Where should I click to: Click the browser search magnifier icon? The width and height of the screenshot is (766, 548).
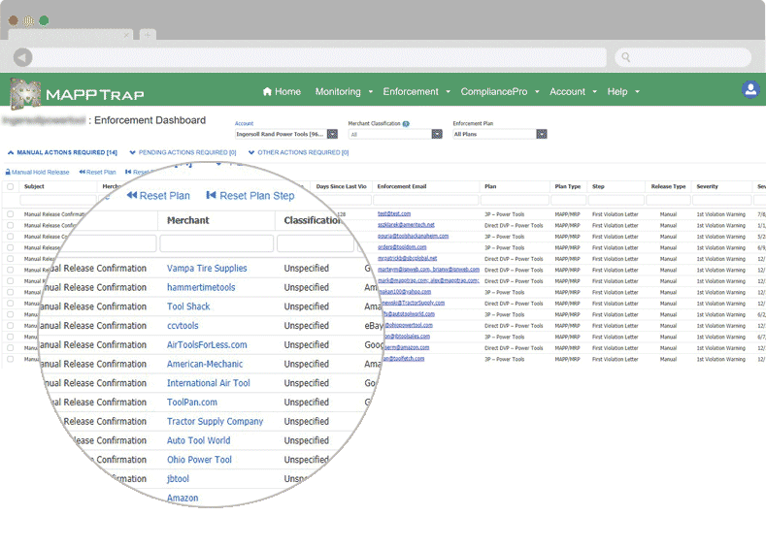click(626, 58)
